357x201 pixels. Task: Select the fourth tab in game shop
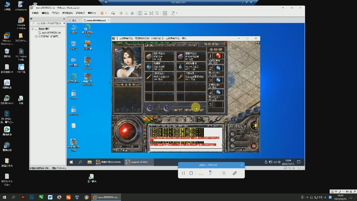click(182, 45)
